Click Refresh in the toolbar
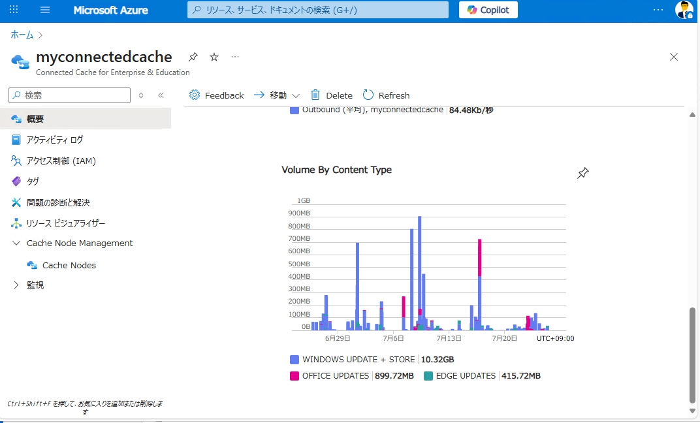Image resolution: width=700 pixels, height=423 pixels. [394, 95]
